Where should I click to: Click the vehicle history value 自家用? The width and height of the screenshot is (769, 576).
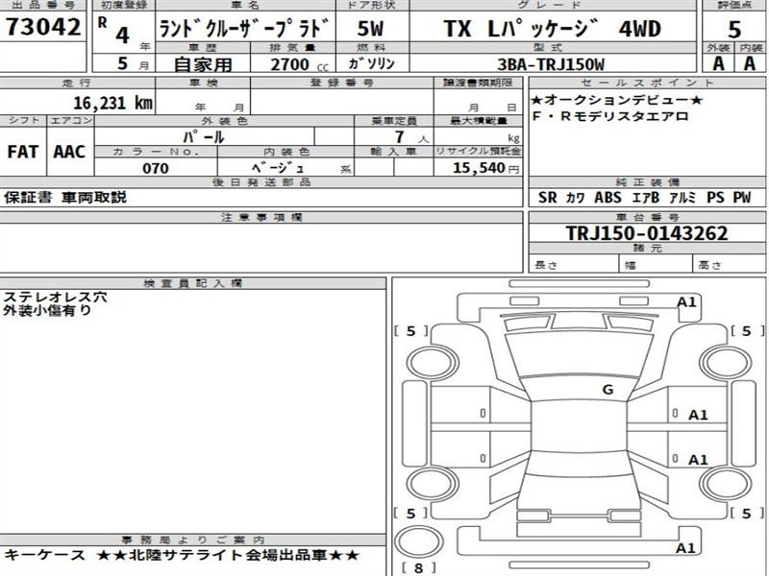[x=203, y=64]
